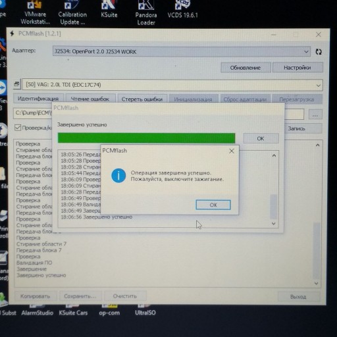
Task: Click the Копировать button
Action: pyautogui.click(x=36, y=296)
